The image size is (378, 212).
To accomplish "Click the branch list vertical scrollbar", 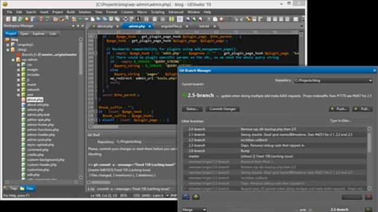I will pos(369,158).
